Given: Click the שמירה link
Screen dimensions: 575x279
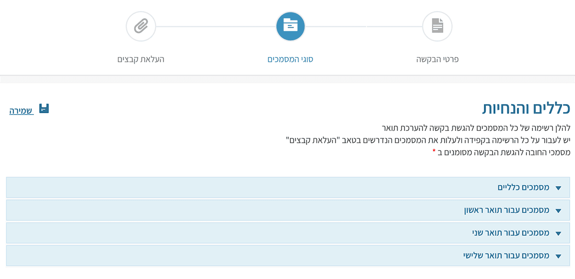Looking at the screenshot, I should 21,111.
